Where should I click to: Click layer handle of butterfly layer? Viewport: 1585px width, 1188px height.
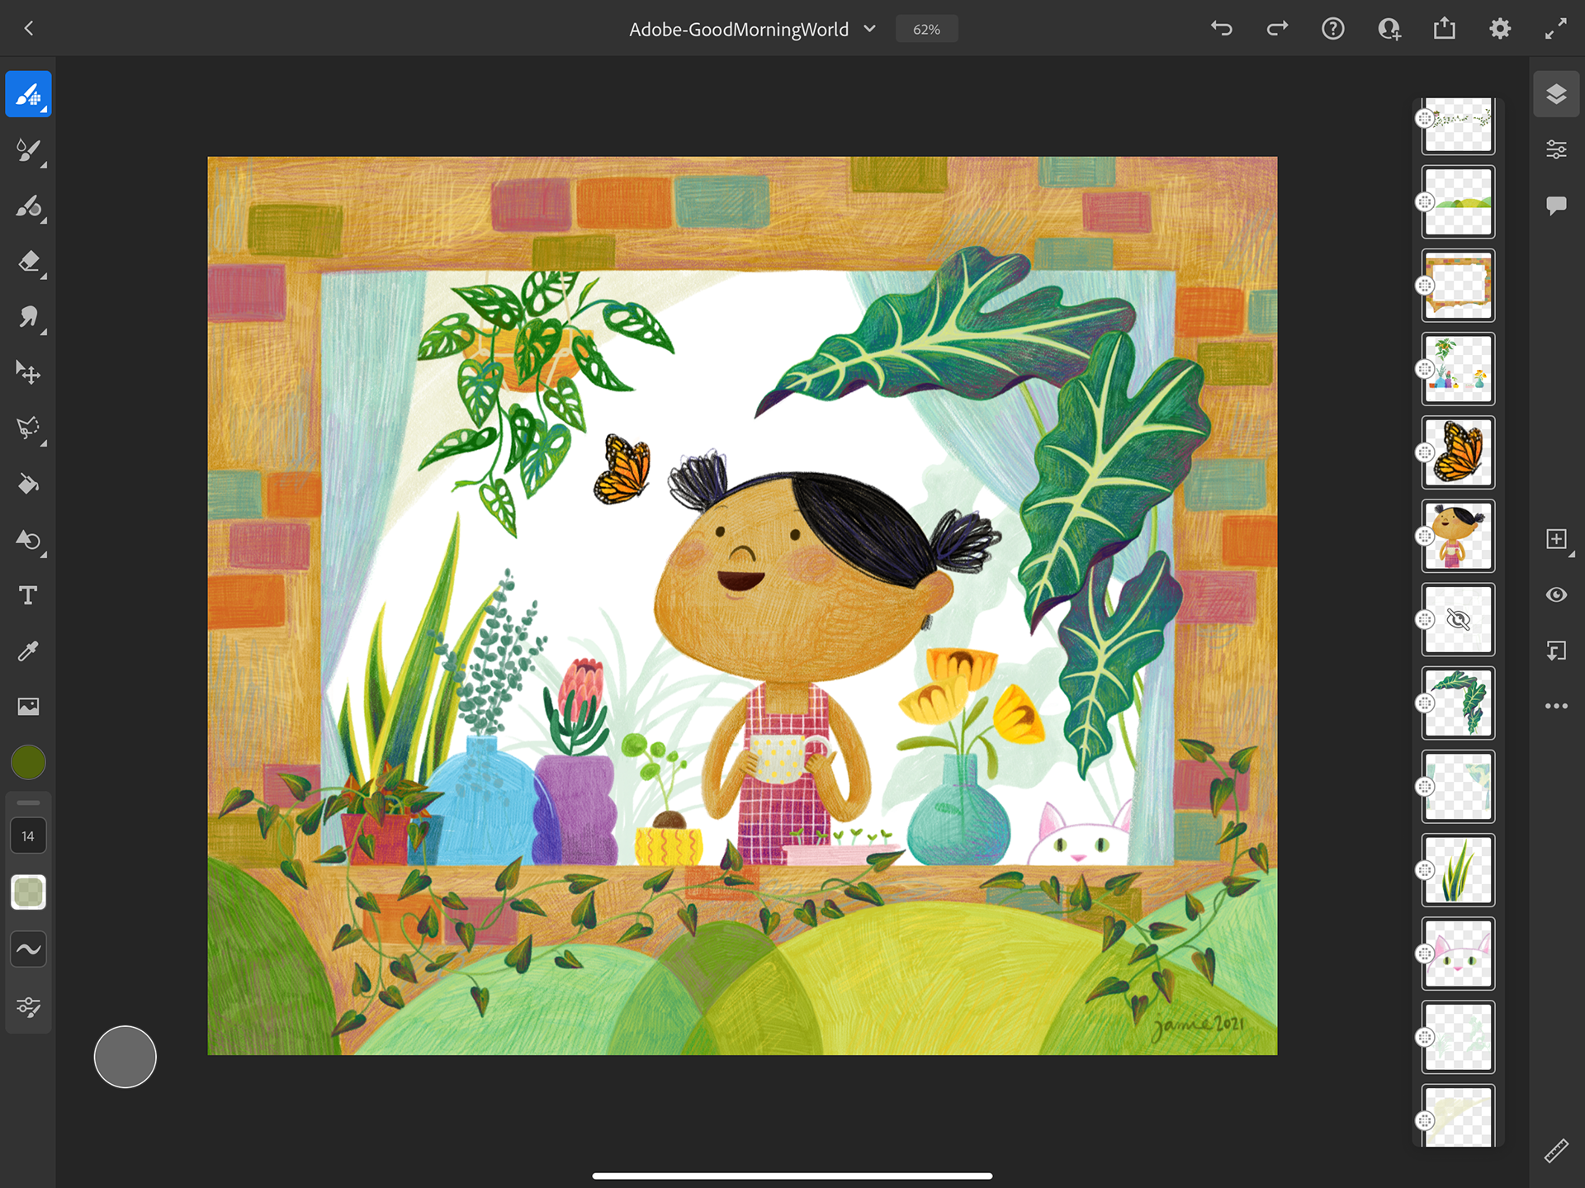coord(1425,452)
